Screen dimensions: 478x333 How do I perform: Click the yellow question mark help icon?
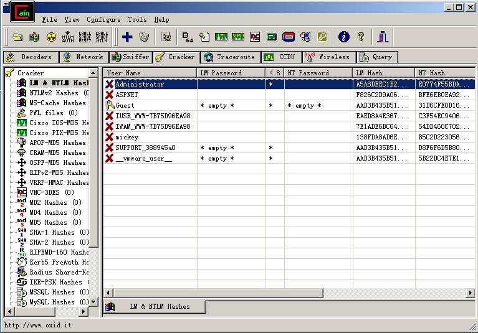[361, 37]
